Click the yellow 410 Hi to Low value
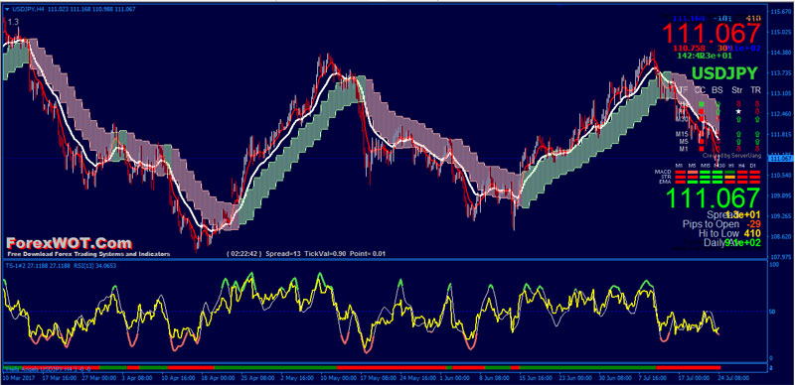The image size is (795, 385). [x=753, y=233]
